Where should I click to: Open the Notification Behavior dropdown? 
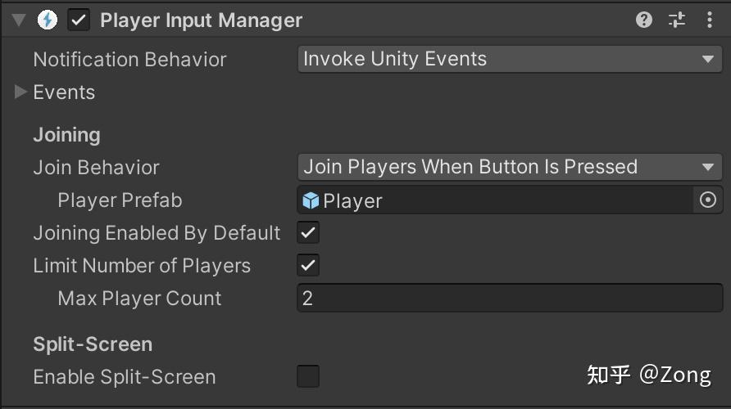(509, 59)
